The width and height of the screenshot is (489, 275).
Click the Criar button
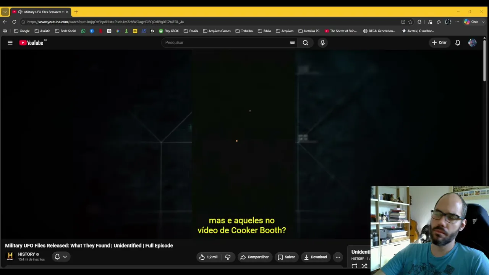[x=439, y=43]
